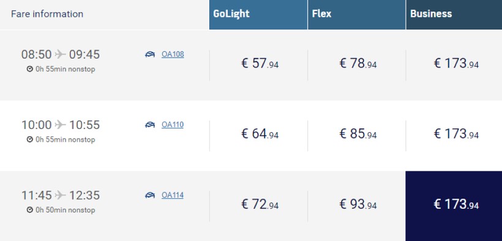This screenshot has width=502, height=241.
Task: Pick GoLight fare € 64.94 for OA110
Action: point(260,134)
